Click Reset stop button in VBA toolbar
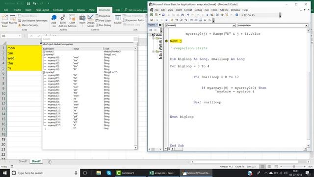 click(207, 15)
